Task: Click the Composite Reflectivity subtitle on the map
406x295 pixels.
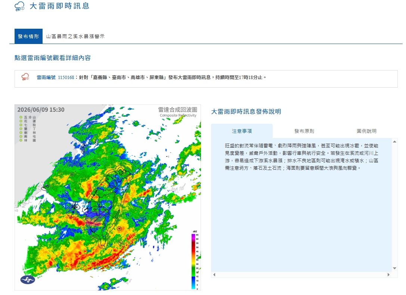Action: pos(178,116)
